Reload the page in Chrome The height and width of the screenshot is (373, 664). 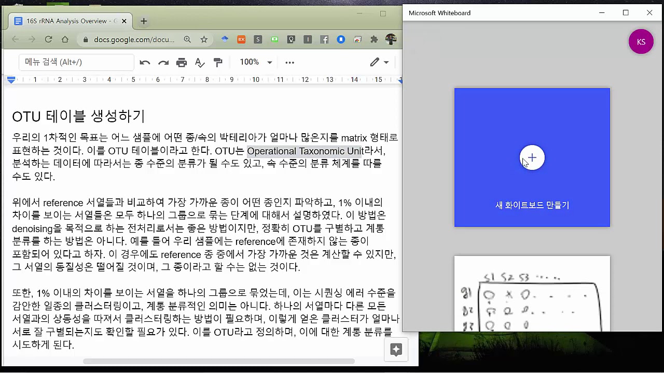(48, 39)
